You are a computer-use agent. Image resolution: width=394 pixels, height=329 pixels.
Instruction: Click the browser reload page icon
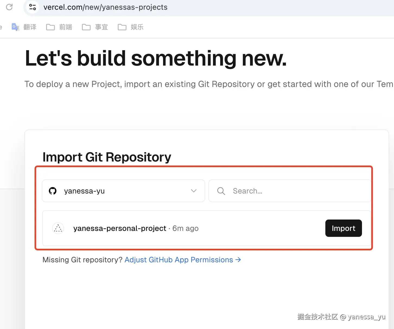(x=9, y=7)
